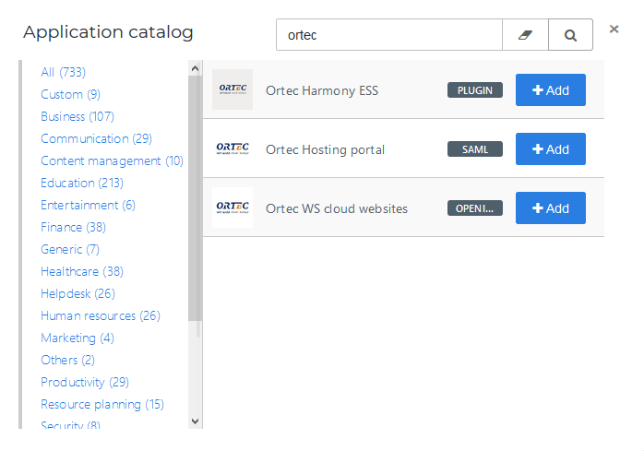Filter by Finance (38) category

(74, 228)
